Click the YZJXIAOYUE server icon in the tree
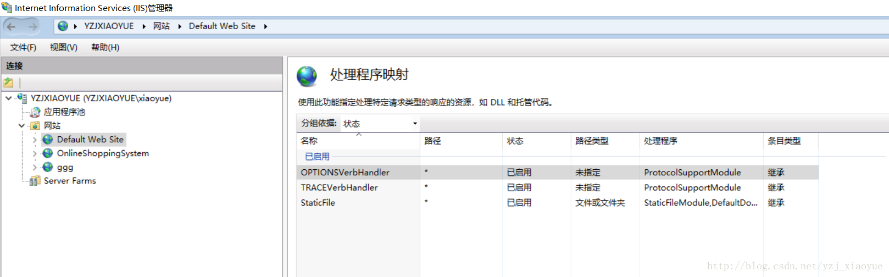Viewport: 889px width, 277px height. click(x=22, y=98)
